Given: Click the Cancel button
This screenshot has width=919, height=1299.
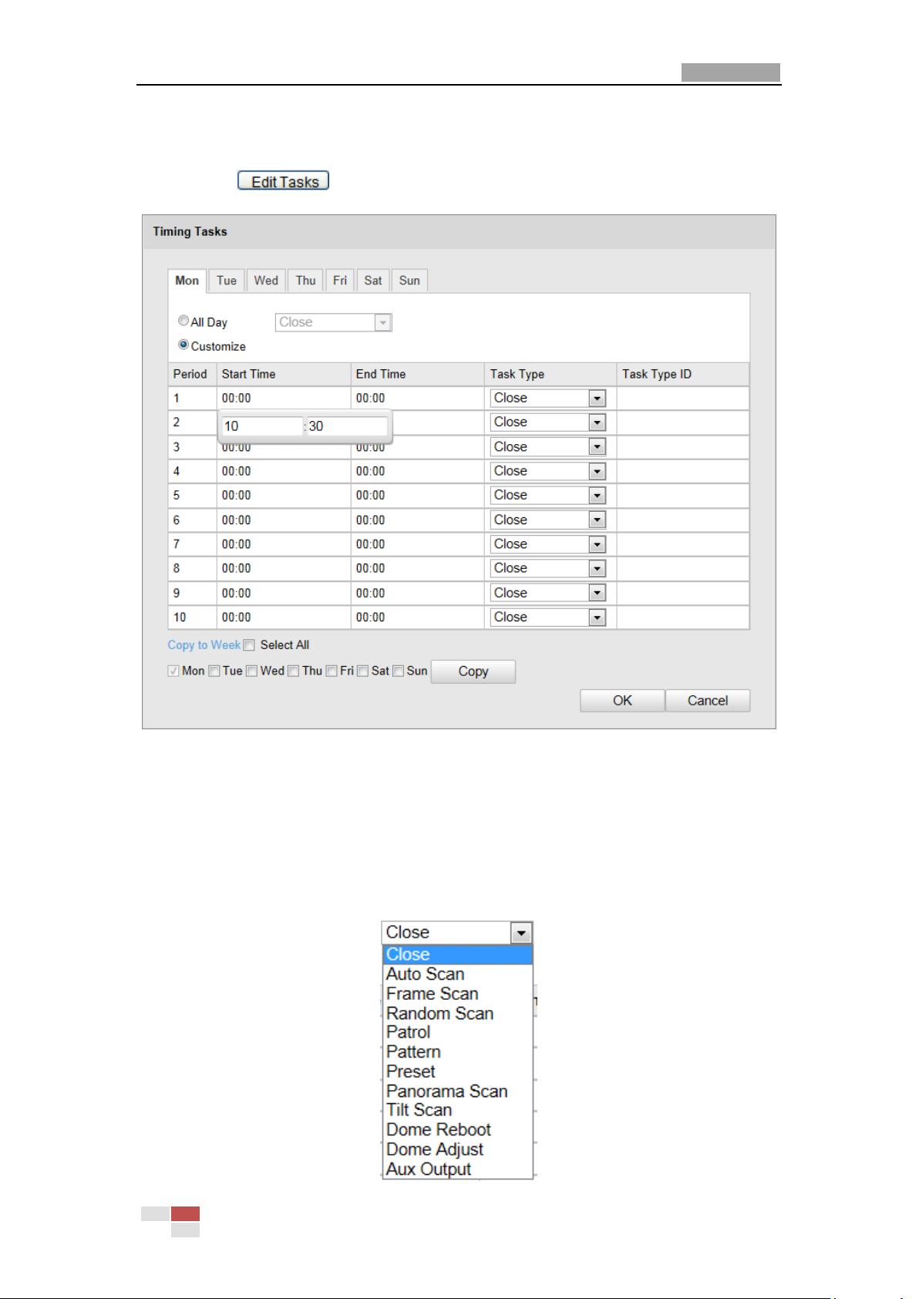Looking at the screenshot, I should point(708,701).
